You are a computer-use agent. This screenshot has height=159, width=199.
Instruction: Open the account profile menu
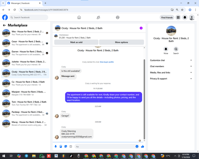pyautogui.click(x=192, y=17)
